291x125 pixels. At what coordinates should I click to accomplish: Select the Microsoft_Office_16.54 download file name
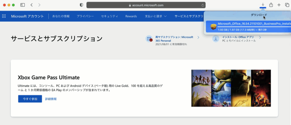tap(254, 24)
